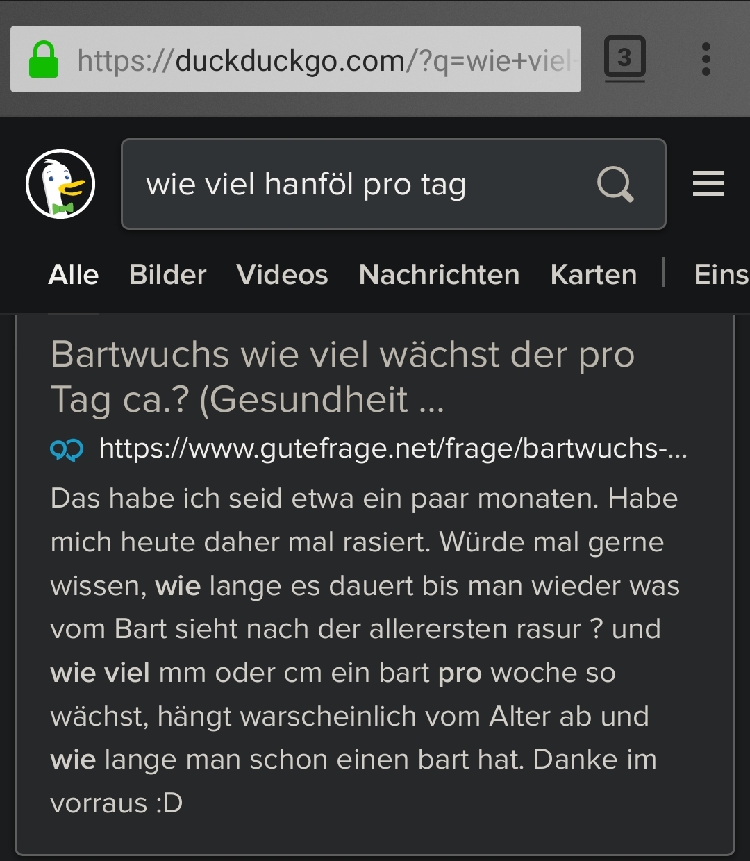Image resolution: width=750 pixels, height=861 pixels.
Task: Open the 'Bartwuchs wie viel wächst' result title
Action: click(343, 376)
